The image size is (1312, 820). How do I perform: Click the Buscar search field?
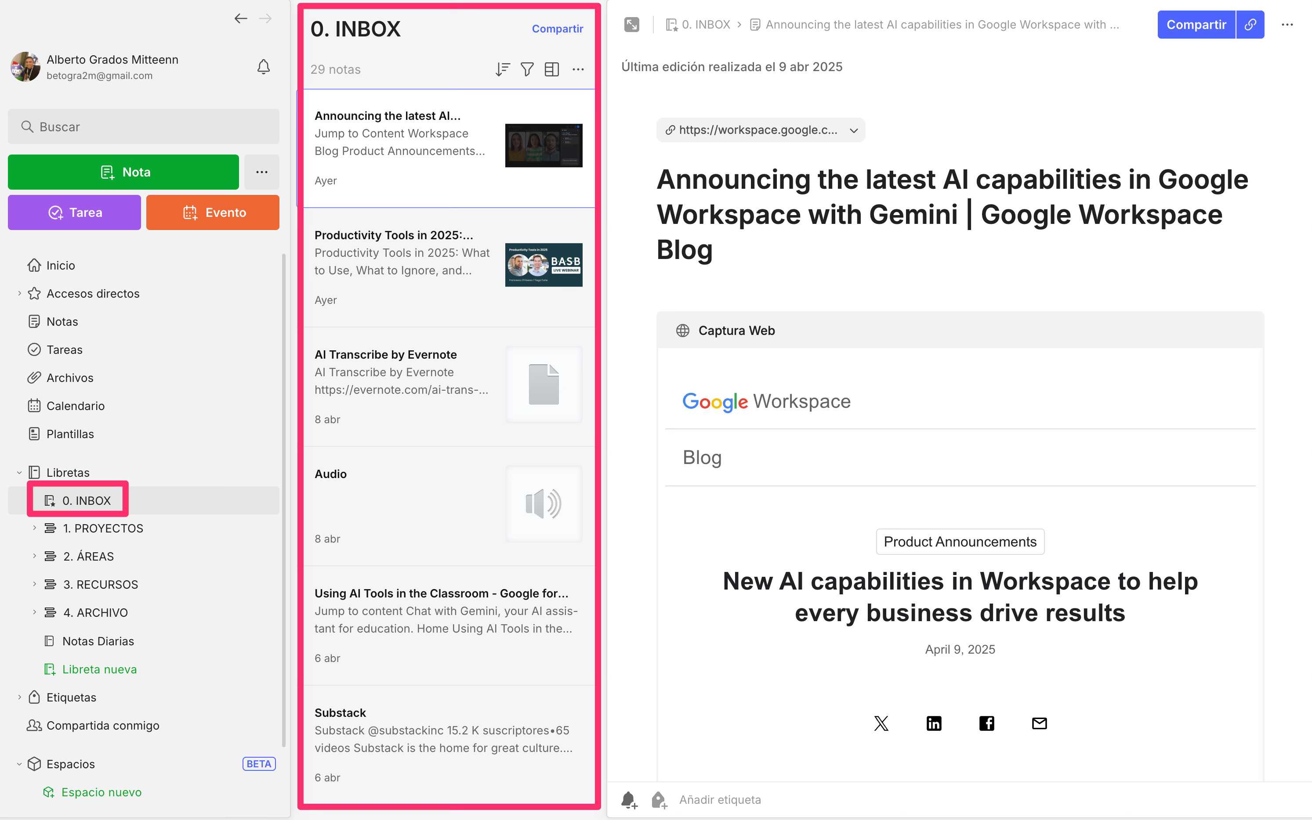pyautogui.click(x=144, y=126)
